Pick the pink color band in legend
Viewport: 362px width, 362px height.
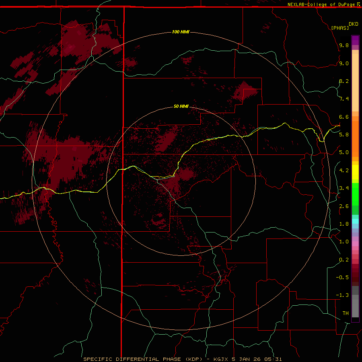pos(355,244)
